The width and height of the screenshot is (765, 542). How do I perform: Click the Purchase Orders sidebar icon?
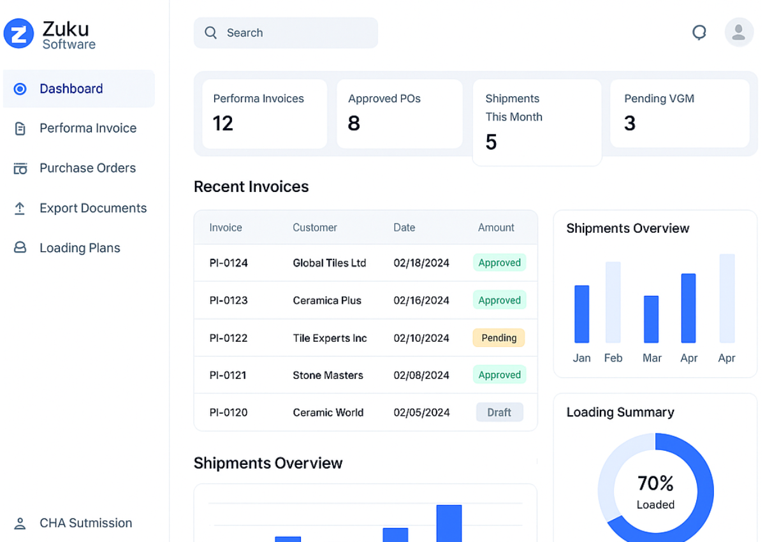pyautogui.click(x=20, y=168)
